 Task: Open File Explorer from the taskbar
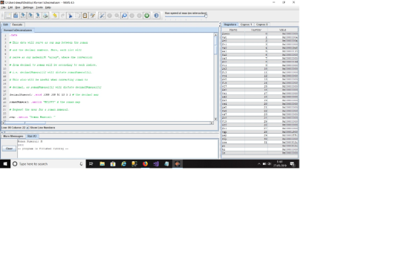[x=103, y=164]
